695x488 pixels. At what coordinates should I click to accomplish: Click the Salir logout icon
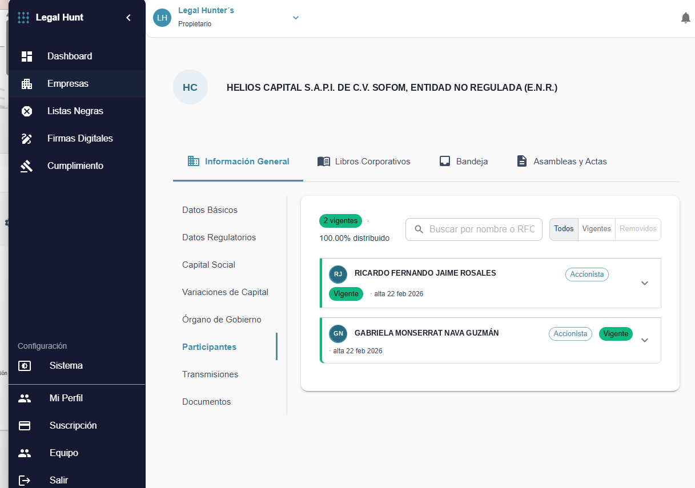tap(25, 480)
